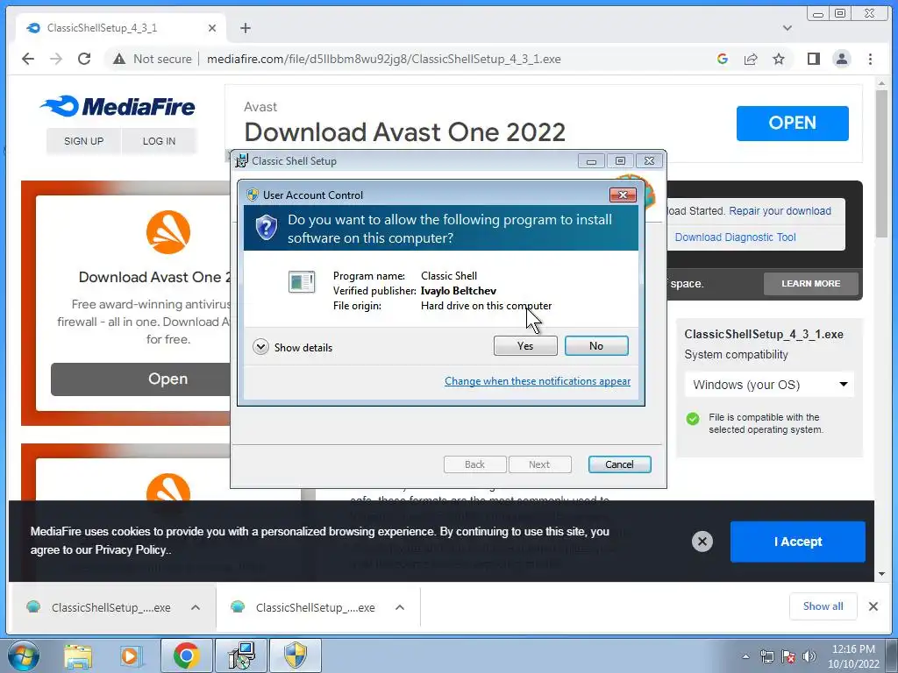898x673 pixels.
Task: Click Download Diagnostic Tool link
Action: point(735,237)
